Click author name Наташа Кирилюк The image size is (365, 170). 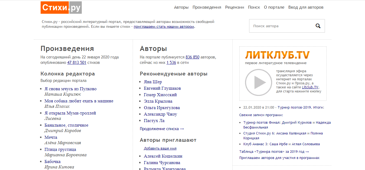(x=63, y=94)
